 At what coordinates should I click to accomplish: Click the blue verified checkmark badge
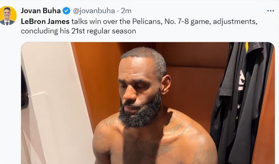[66, 11]
